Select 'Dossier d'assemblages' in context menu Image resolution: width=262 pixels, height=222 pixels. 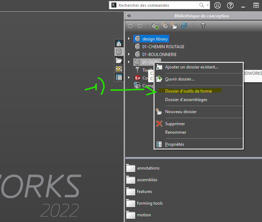click(x=186, y=100)
